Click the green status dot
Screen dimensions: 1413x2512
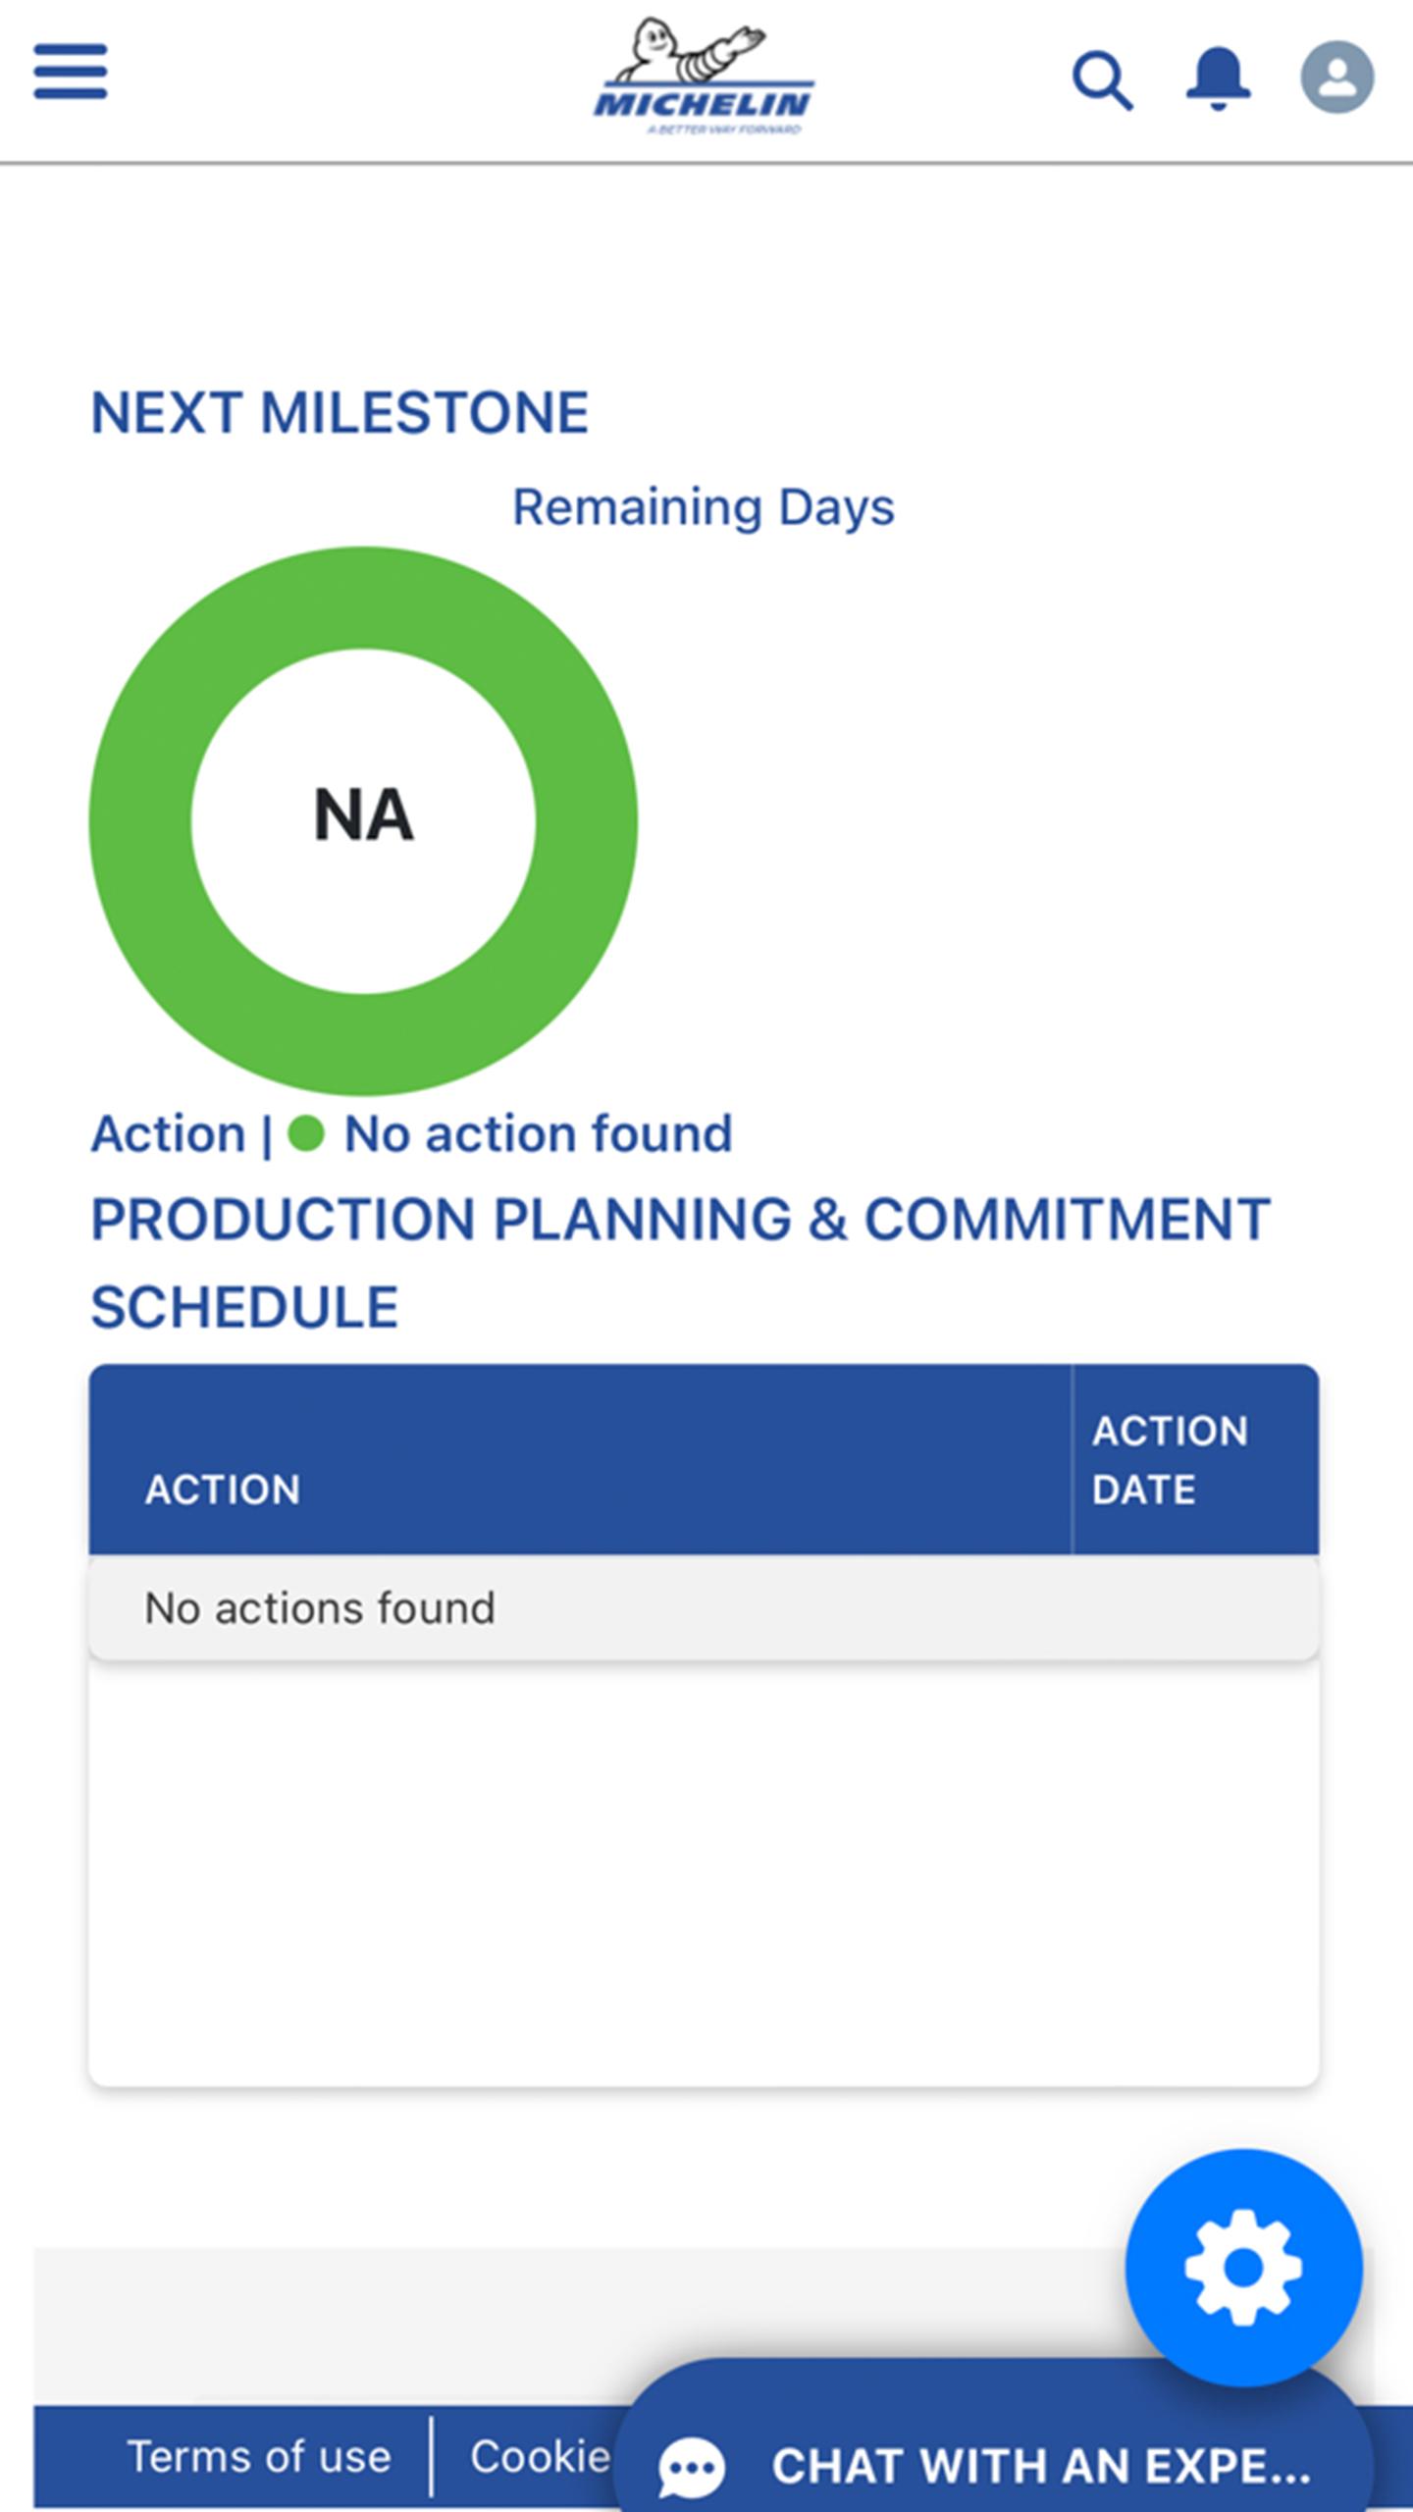click(306, 1134)
